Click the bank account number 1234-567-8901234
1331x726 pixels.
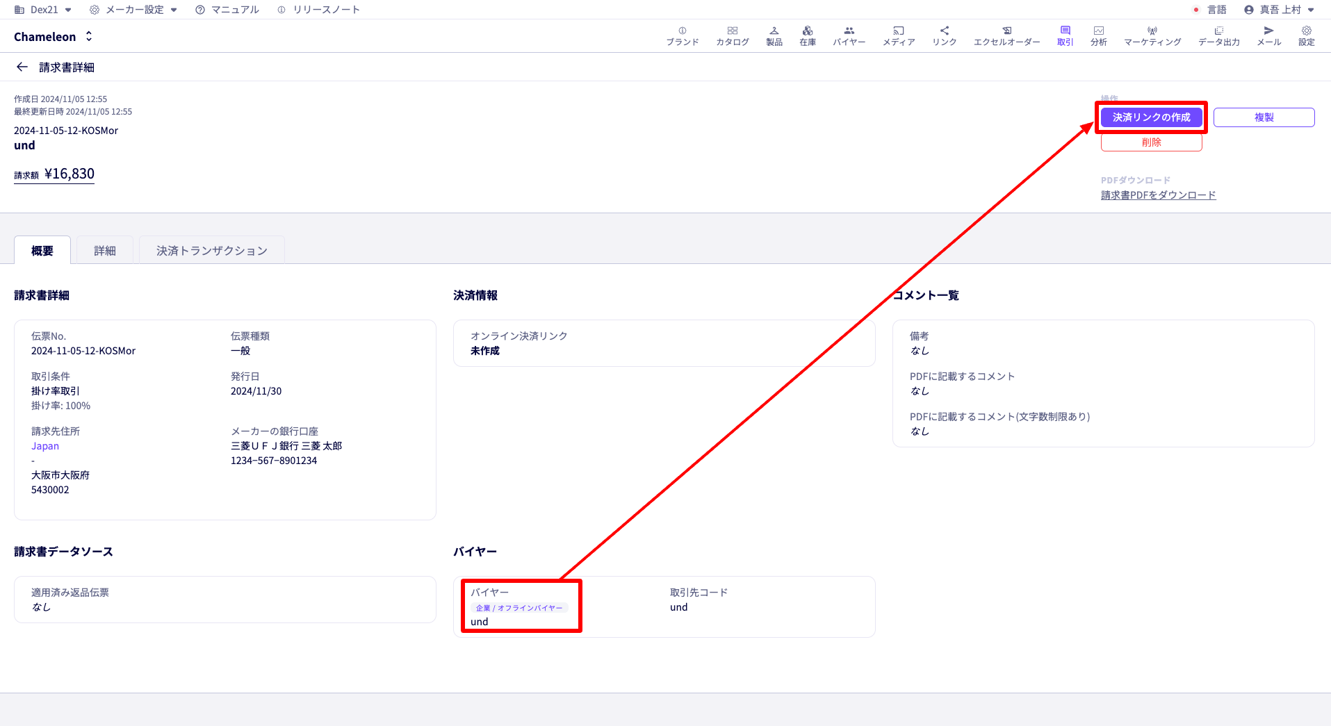click(x=274, y=461)
